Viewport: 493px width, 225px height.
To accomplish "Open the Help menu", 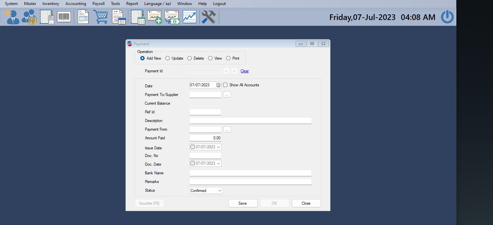I will tap(202, 4).
